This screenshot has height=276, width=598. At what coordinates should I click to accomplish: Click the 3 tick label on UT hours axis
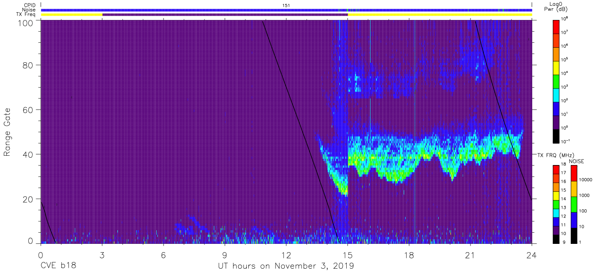pos(102,255)
